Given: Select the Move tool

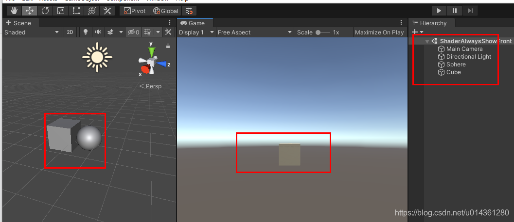Looking at the screenshot, I should point(30,11).
